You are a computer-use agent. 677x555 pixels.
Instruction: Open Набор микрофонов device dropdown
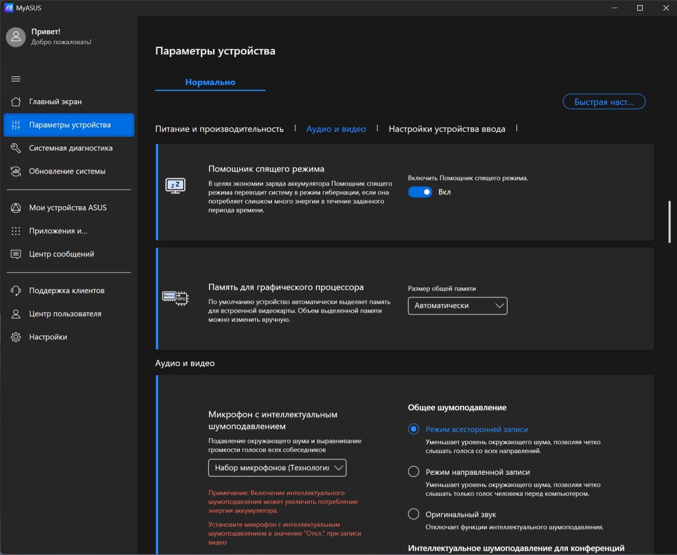(x=277, y=468)
